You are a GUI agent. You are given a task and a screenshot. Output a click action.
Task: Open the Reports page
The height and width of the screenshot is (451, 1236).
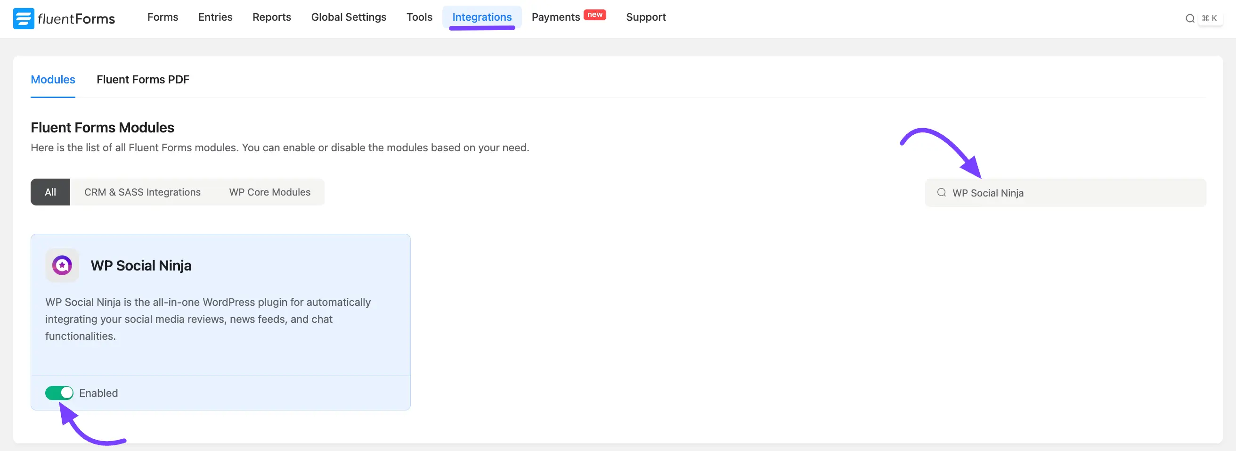click(272, 17)
